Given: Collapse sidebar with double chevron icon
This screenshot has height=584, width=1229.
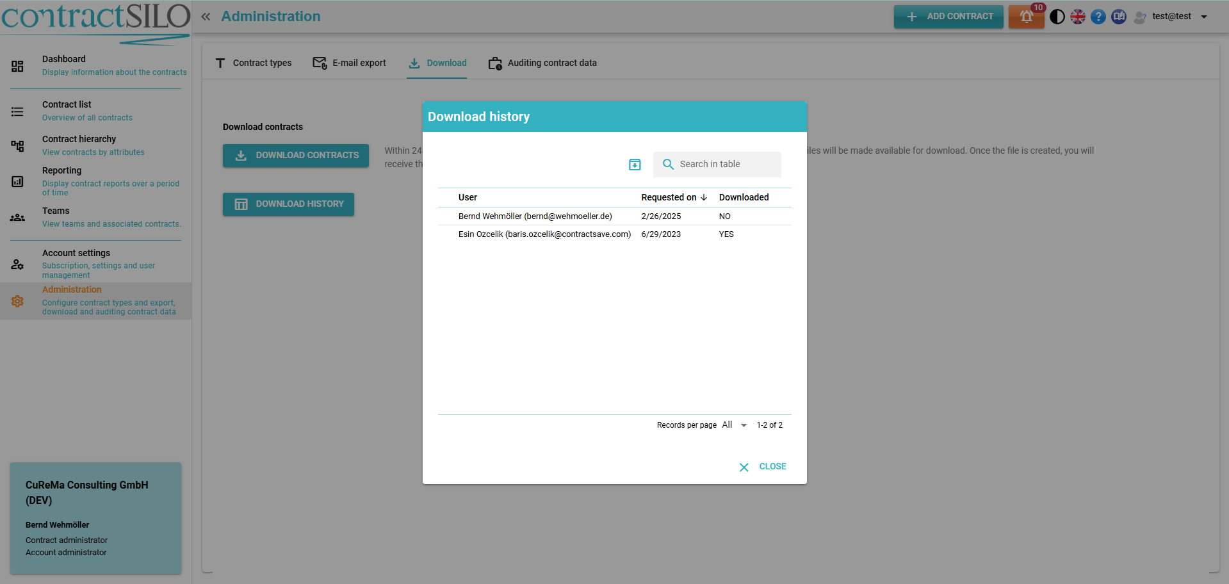Looking at the screenshot, I should (x=206, y=17).
